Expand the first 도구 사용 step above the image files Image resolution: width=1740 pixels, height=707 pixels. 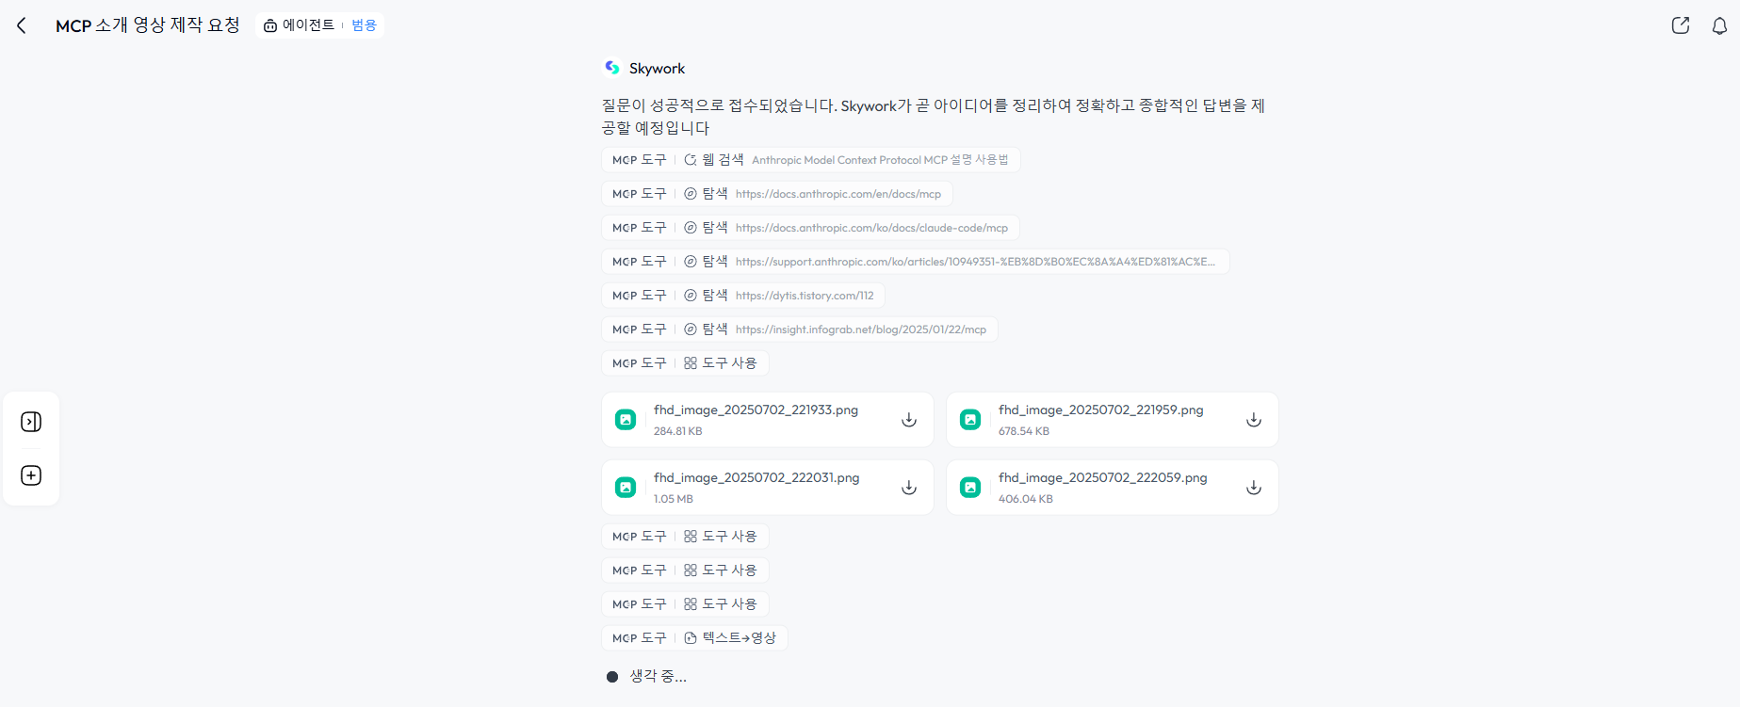point(685,363)
